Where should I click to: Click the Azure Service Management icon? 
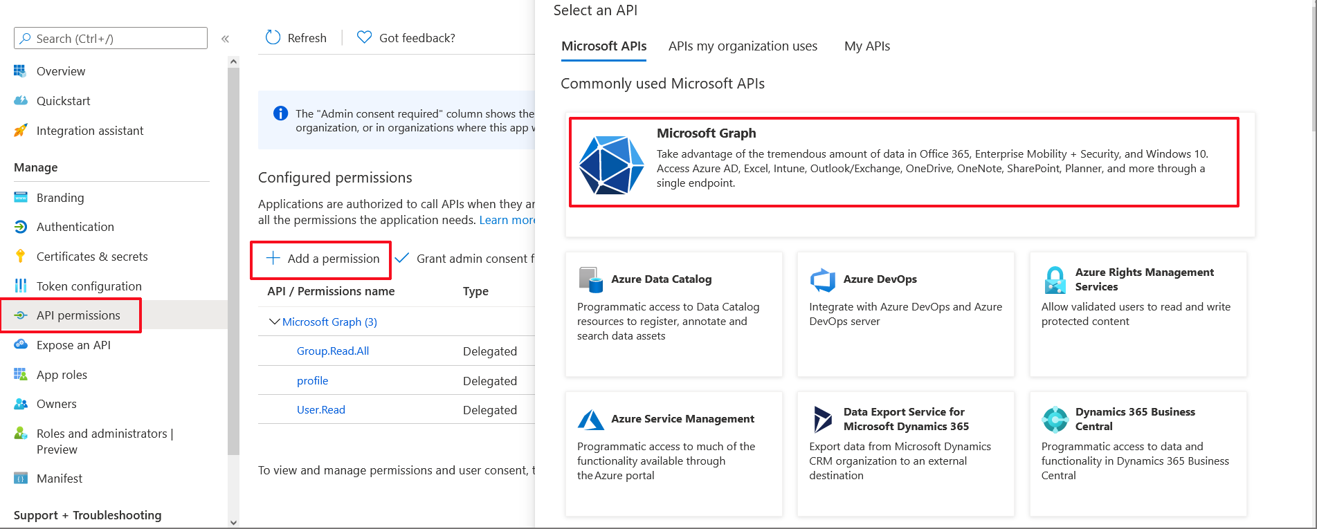590,420
